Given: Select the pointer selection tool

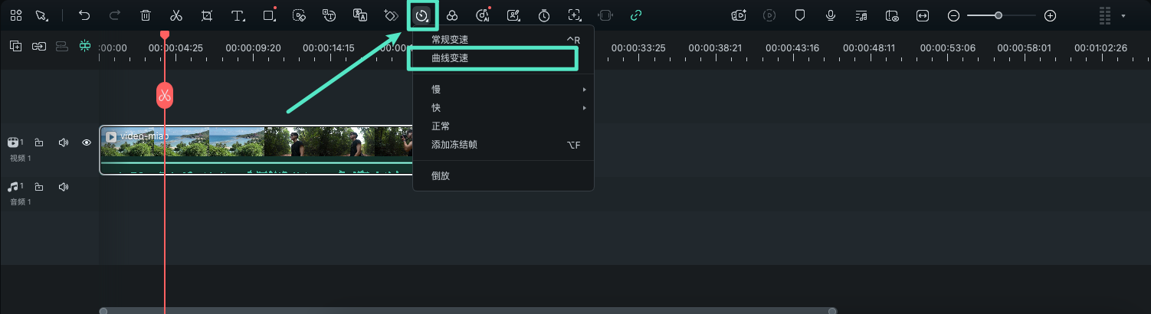Looking at the screenshot, I should coord(41,15).
